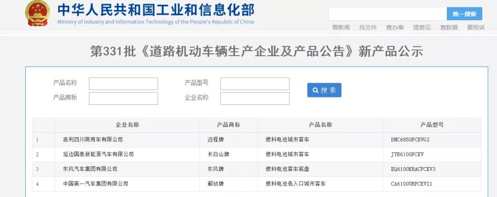Click the page heading 第331批 新产品公示

256,51
